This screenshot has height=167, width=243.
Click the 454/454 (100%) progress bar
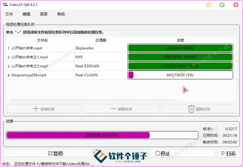(x=180, y=48)
